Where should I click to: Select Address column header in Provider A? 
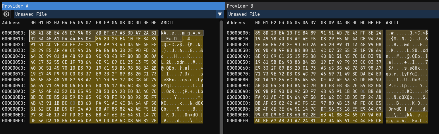pos(11,23)
